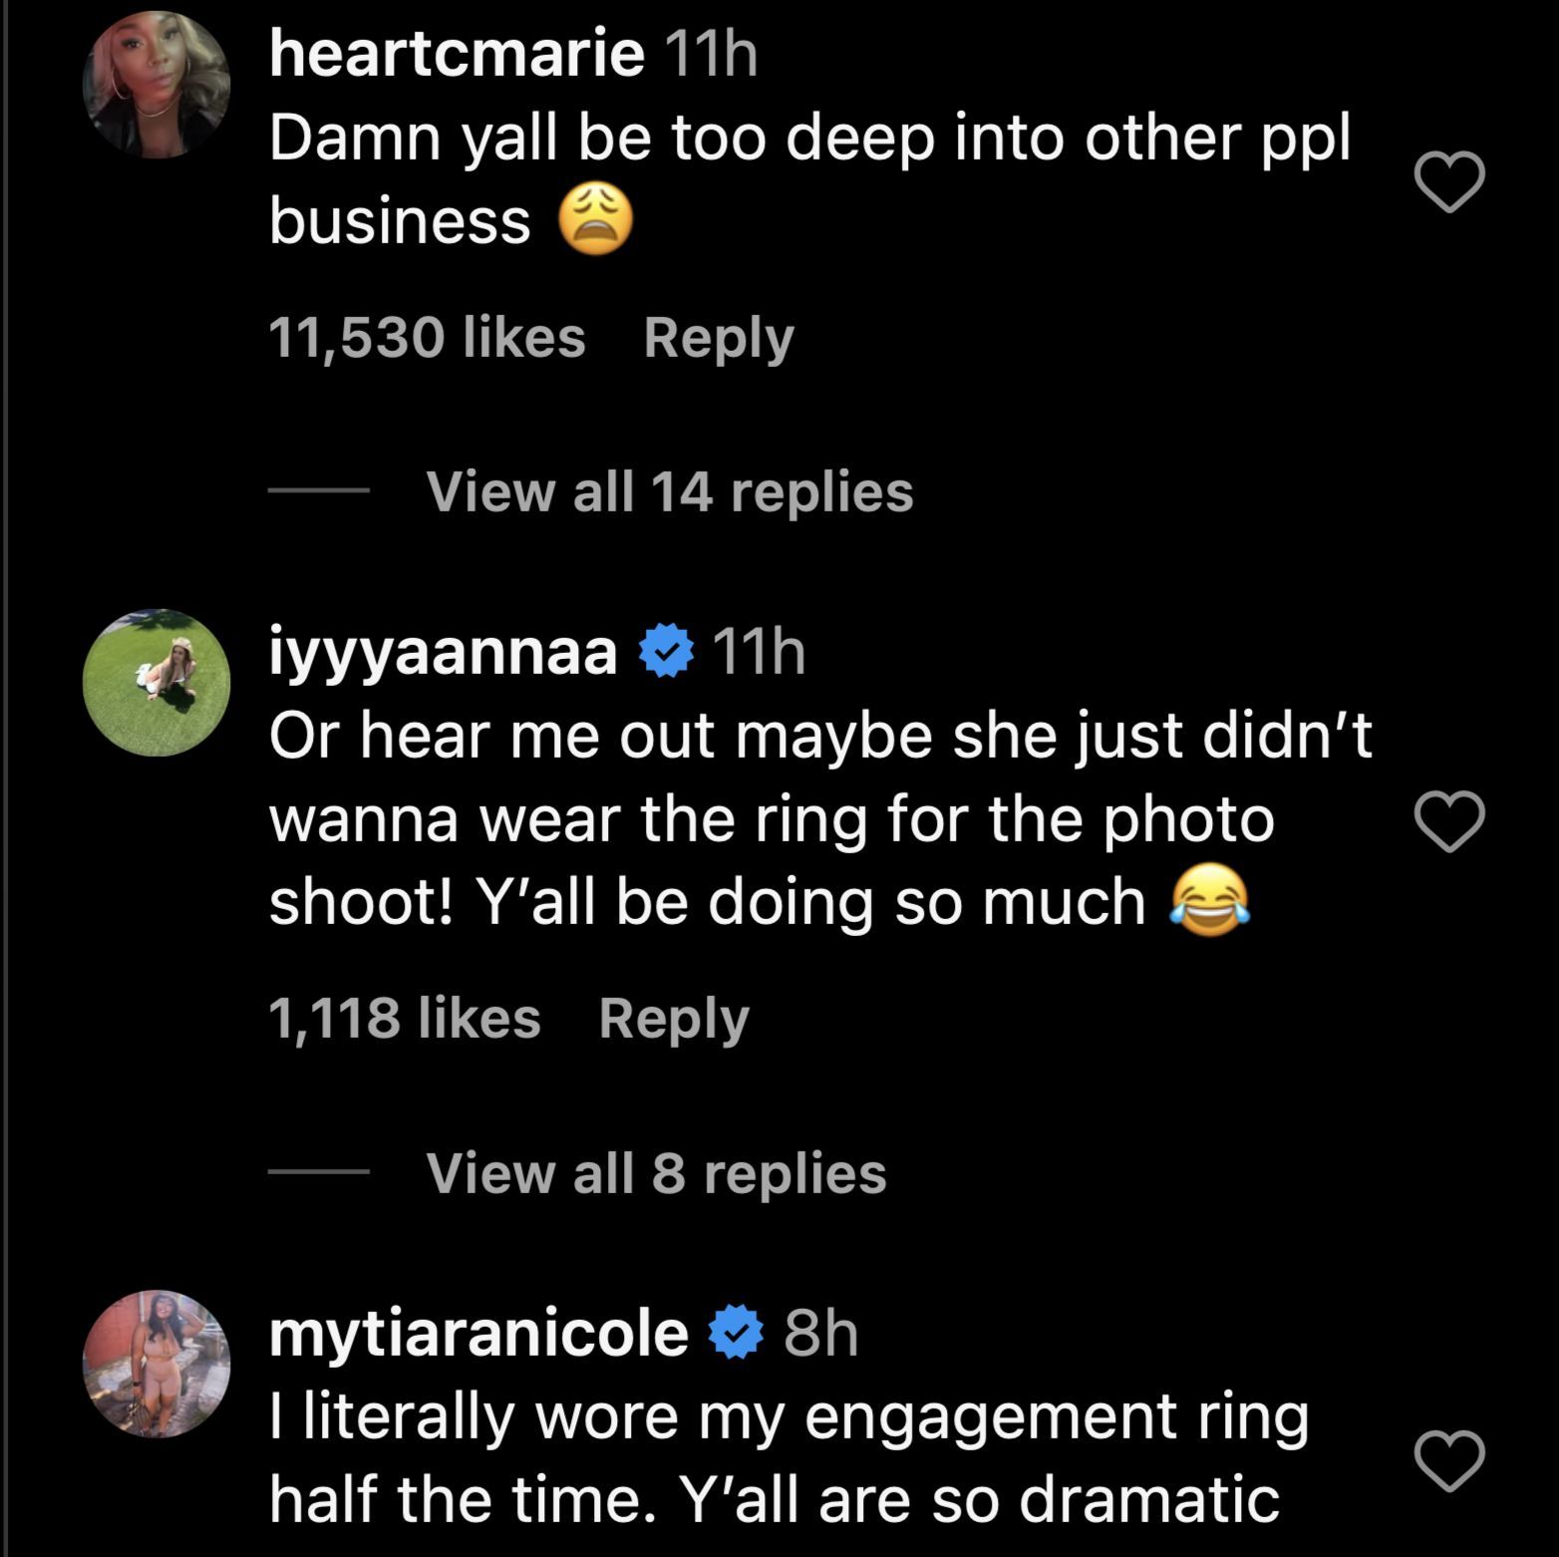Open the mytiaranicole username link
This screenshot has width=1559, height=1557.
(478, 1334)
